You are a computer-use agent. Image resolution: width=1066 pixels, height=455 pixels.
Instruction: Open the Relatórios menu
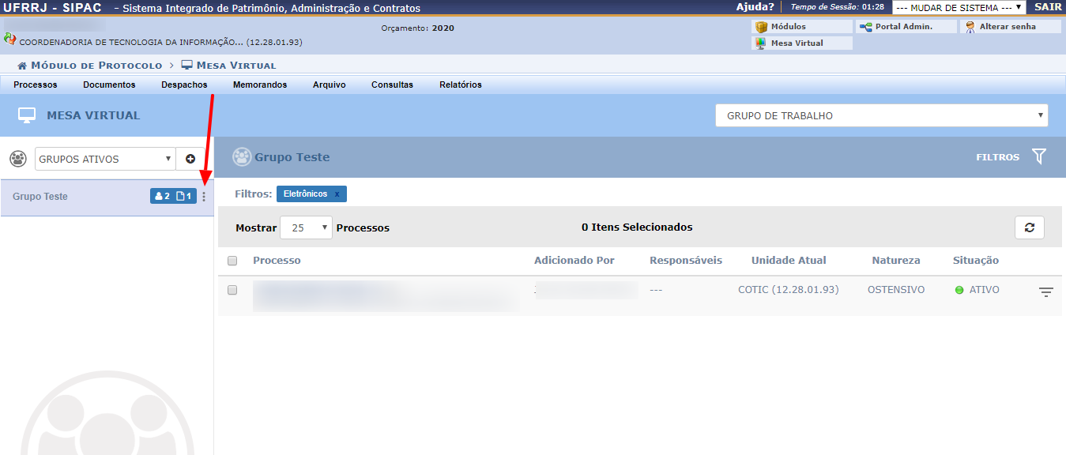click(x=460, y=85)
